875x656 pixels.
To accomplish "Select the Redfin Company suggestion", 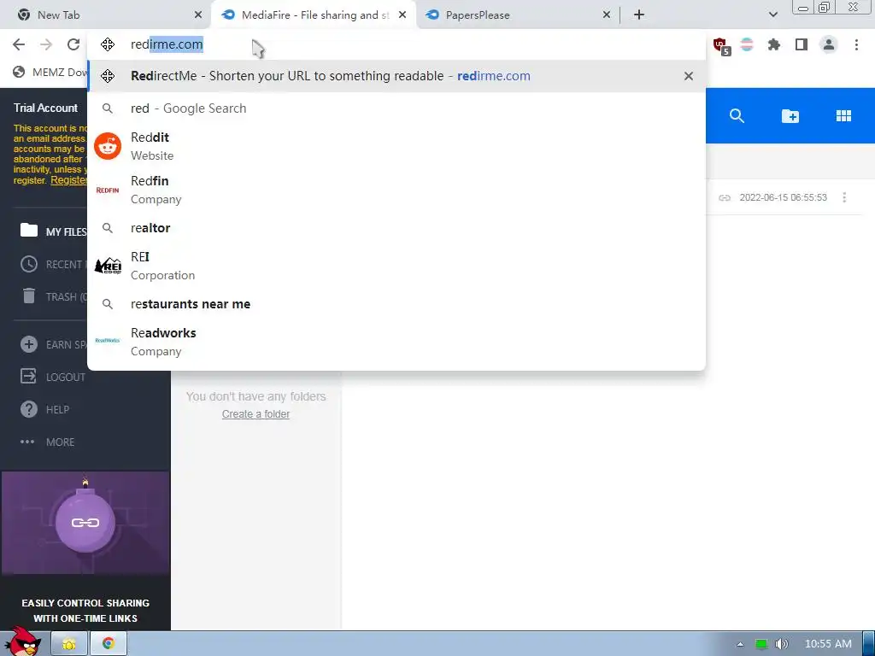I will [x=396, y=190].
